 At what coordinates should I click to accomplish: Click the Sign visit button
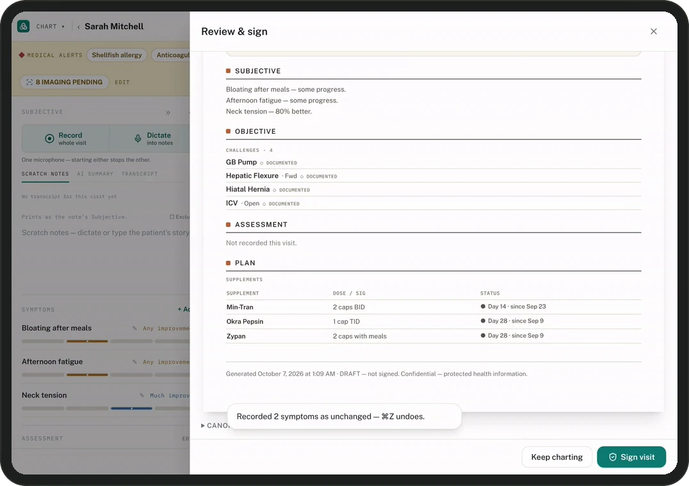coord(631,457)
